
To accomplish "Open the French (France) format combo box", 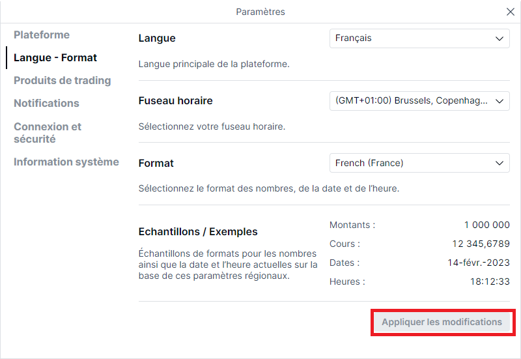I will [x=419, y=163].
